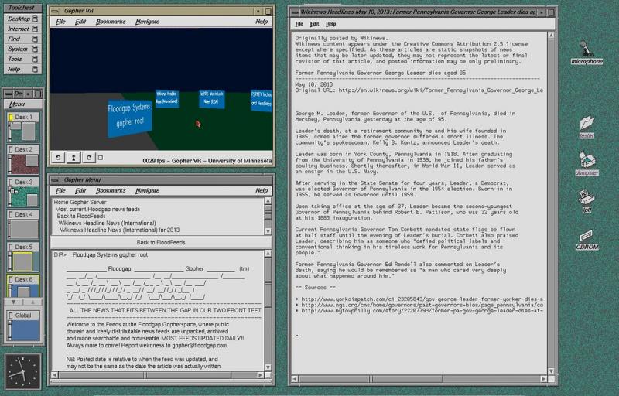Select the tester folder icon on desktop
The image size is (619, 396).
(587, 127)
